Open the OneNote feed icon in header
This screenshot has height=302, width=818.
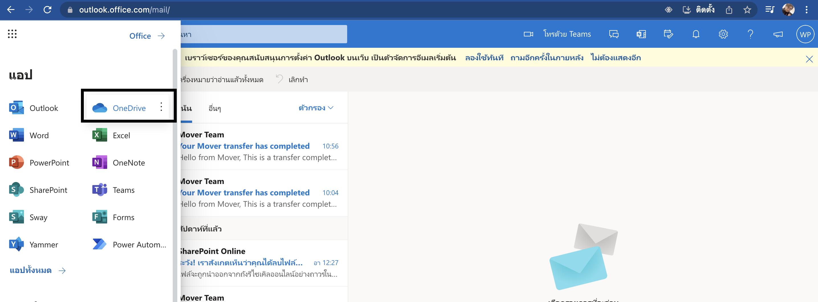coord(641,34)
